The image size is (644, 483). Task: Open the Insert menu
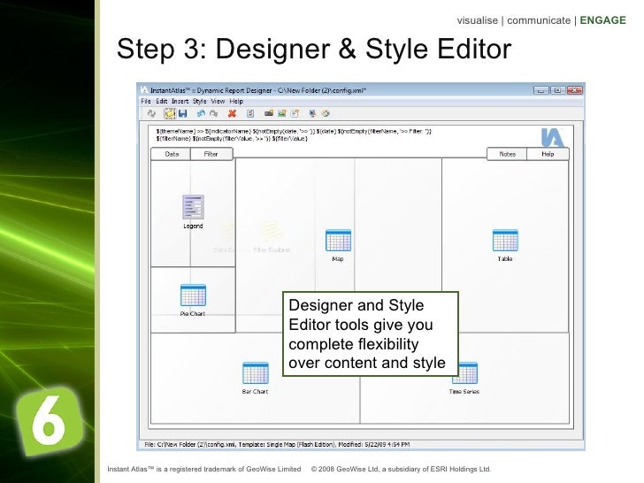pyautogui.click(x=180, y=101)
